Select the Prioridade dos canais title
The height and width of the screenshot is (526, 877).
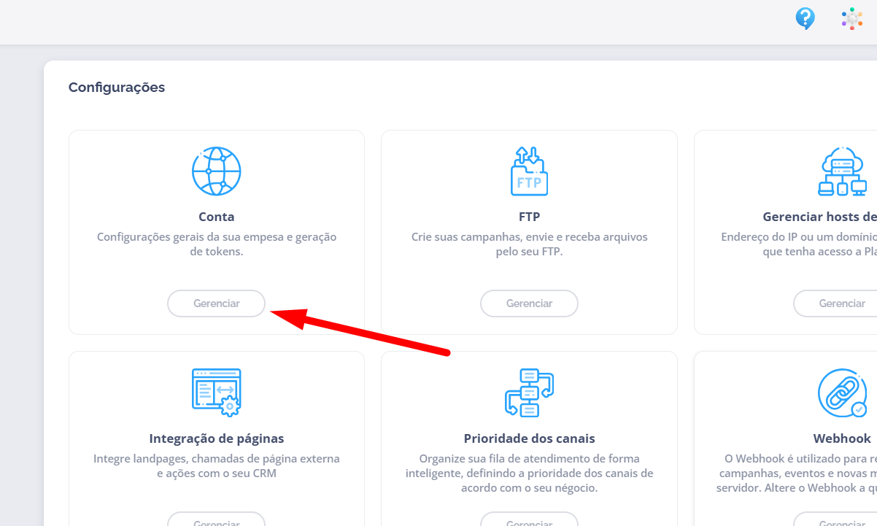point(529,438)
